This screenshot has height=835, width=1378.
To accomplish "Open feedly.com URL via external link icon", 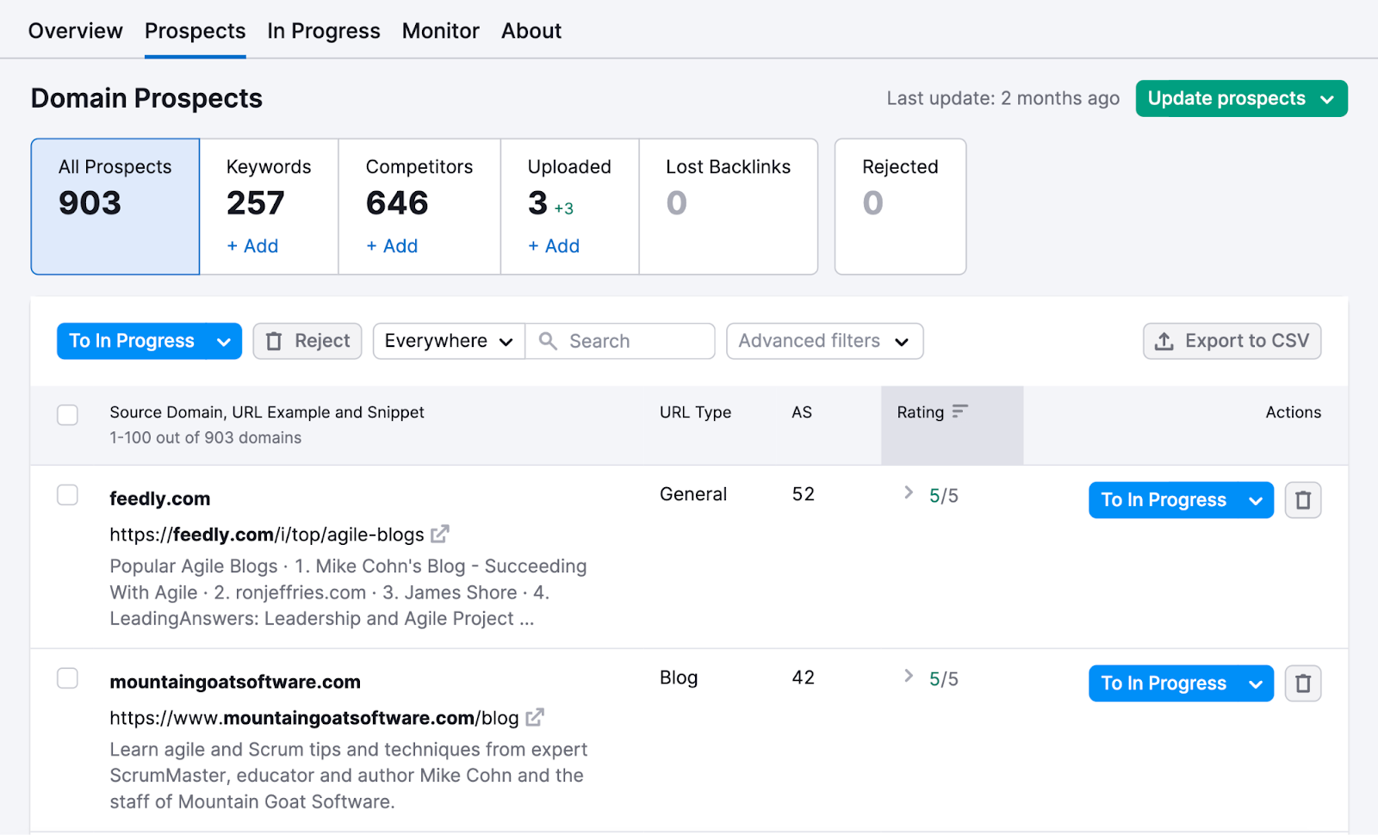I will click(440, 534).
